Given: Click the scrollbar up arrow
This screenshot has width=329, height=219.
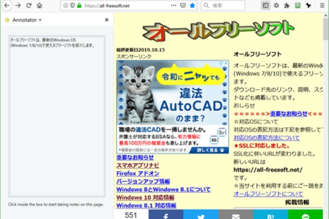Looking at the screenshot, I should click(x=325, y=15).
